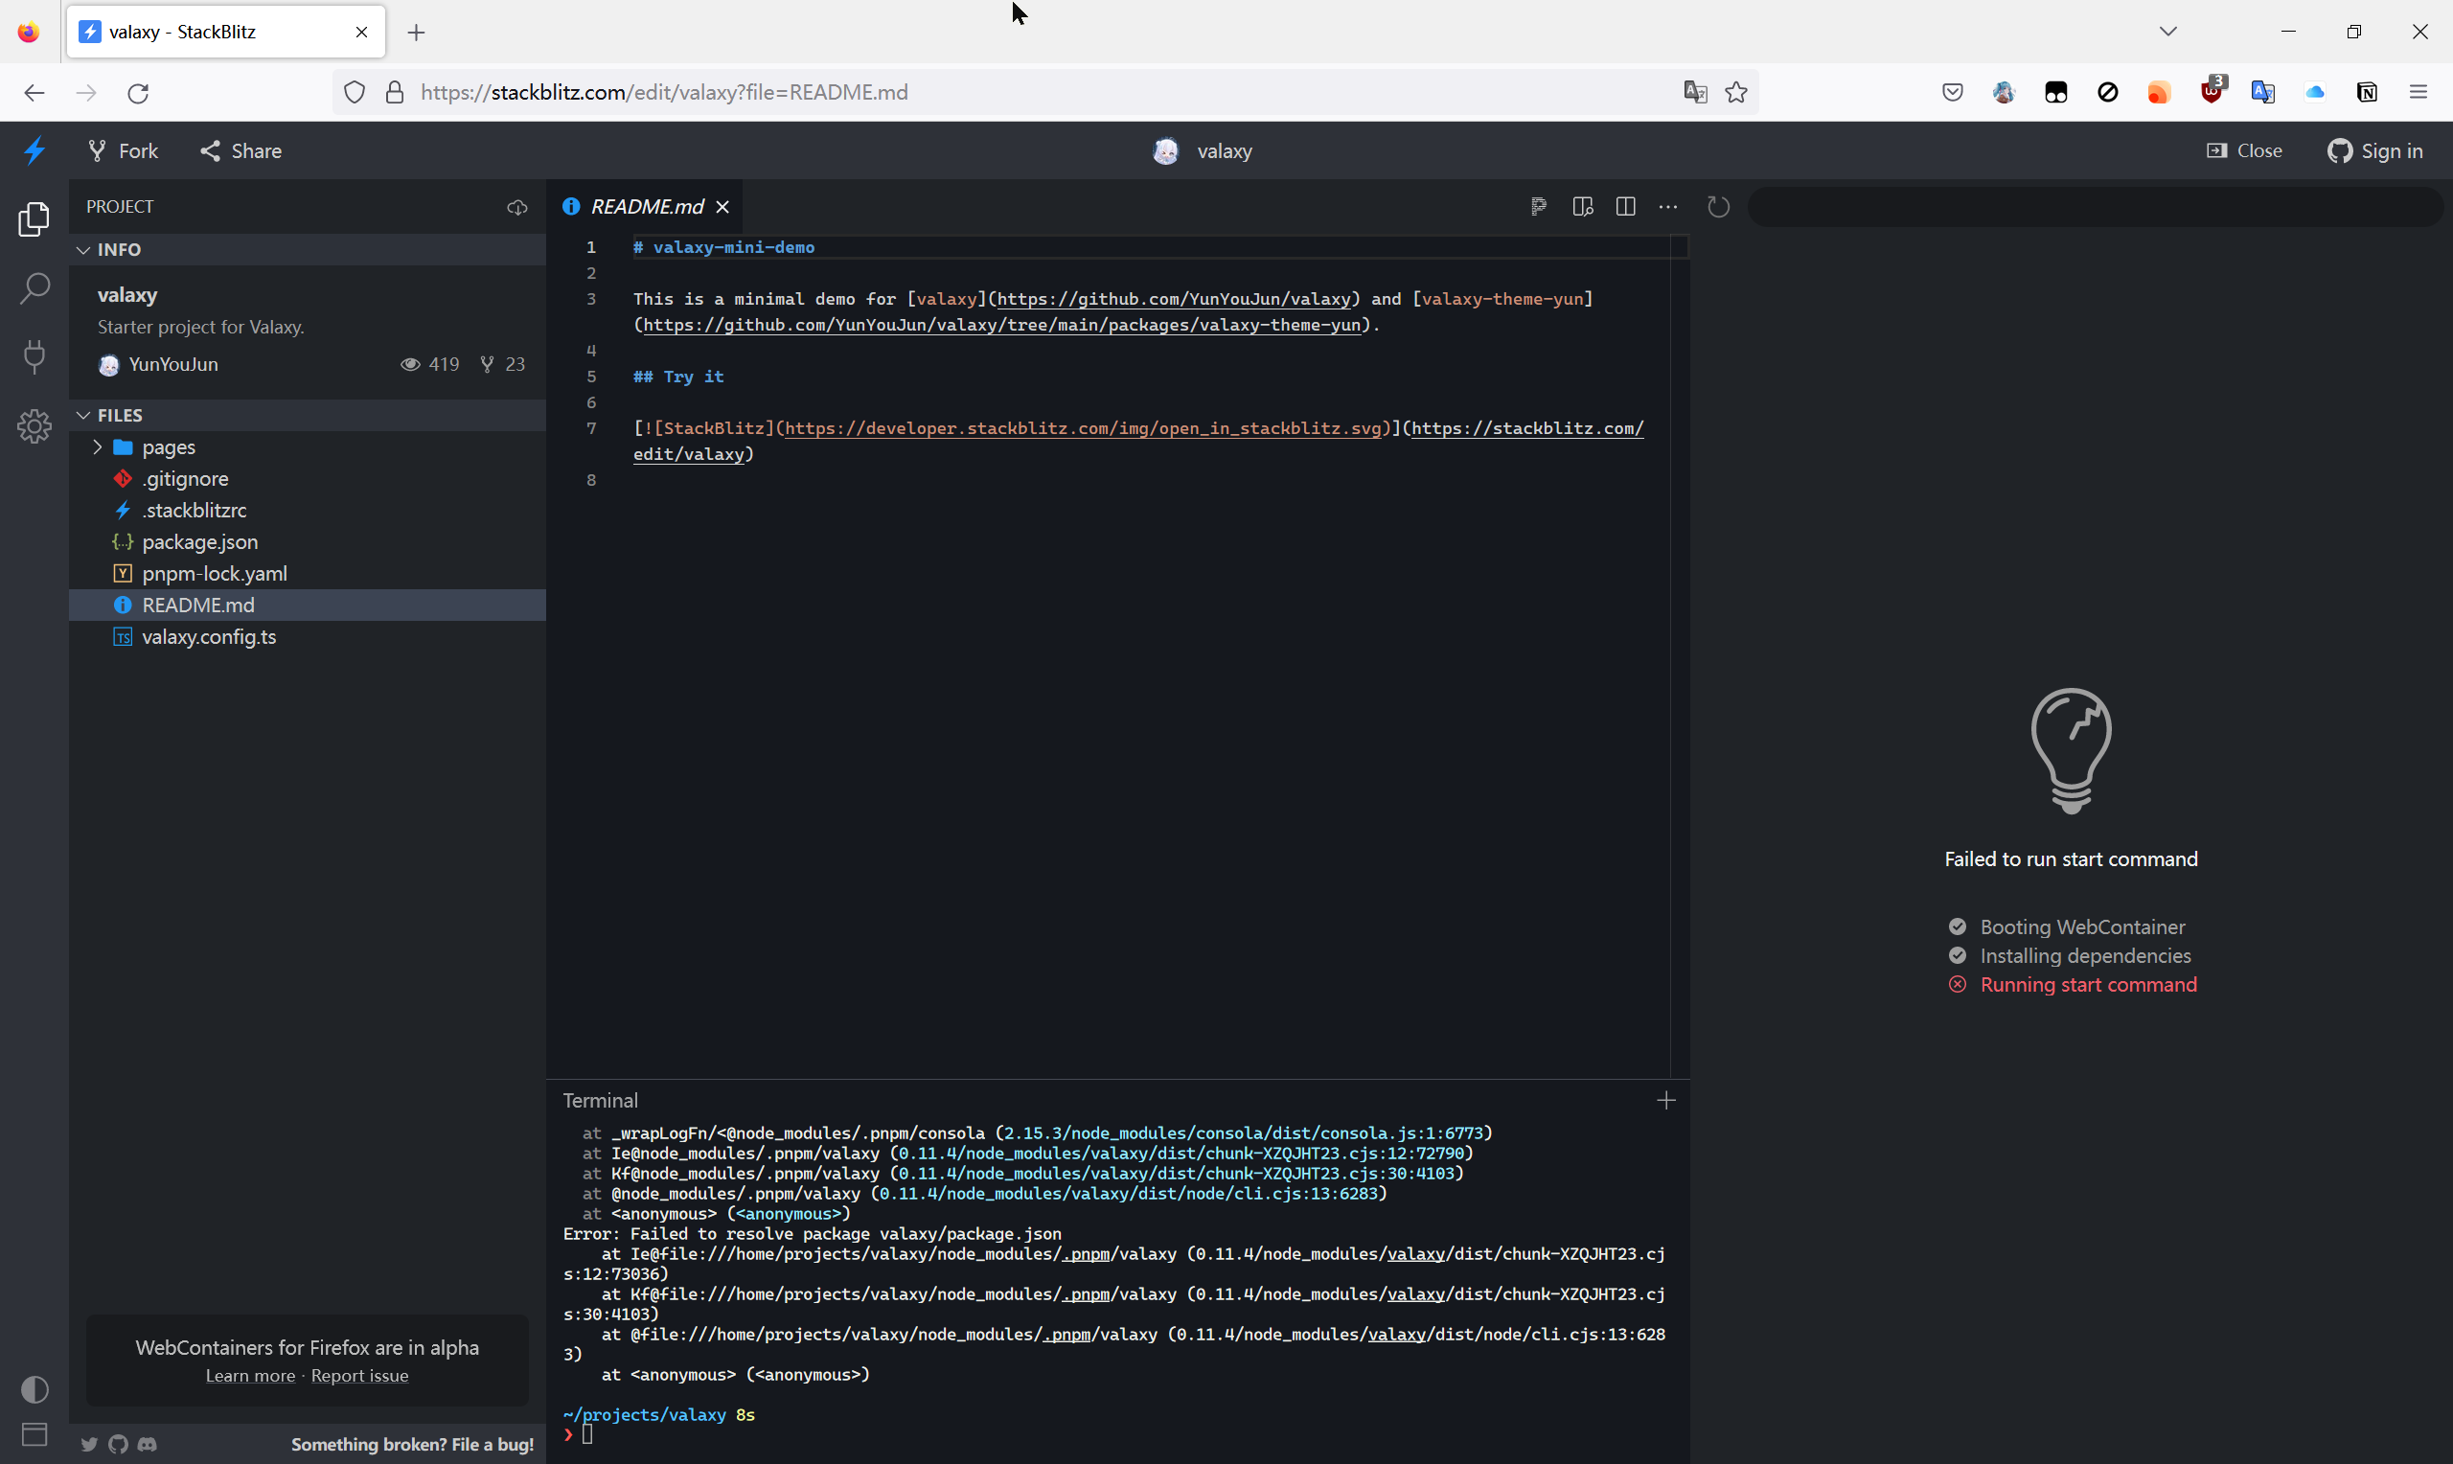
Task: Close the README.md editor tab
Action: (722, 206)
